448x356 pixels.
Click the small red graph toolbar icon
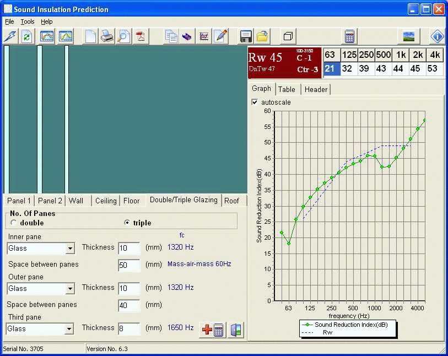point(204,36)
